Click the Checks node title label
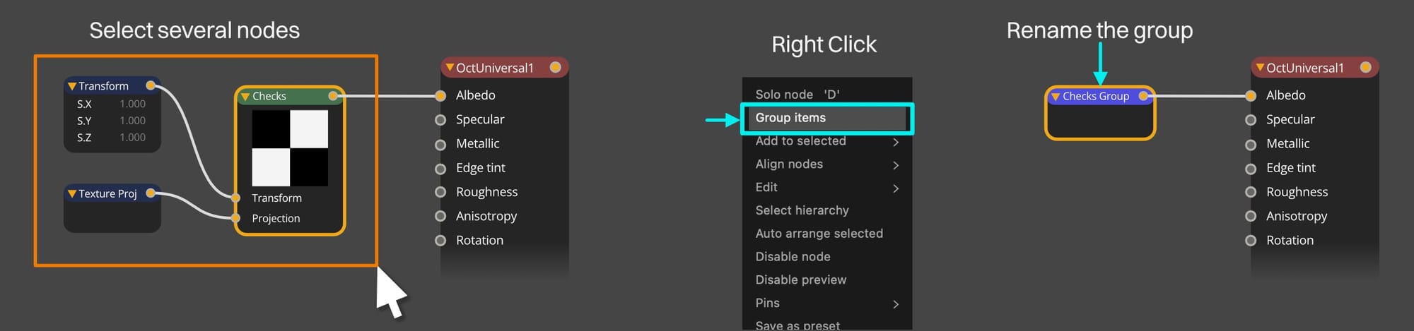This screenshot has height=331, width=1414. 269,97
